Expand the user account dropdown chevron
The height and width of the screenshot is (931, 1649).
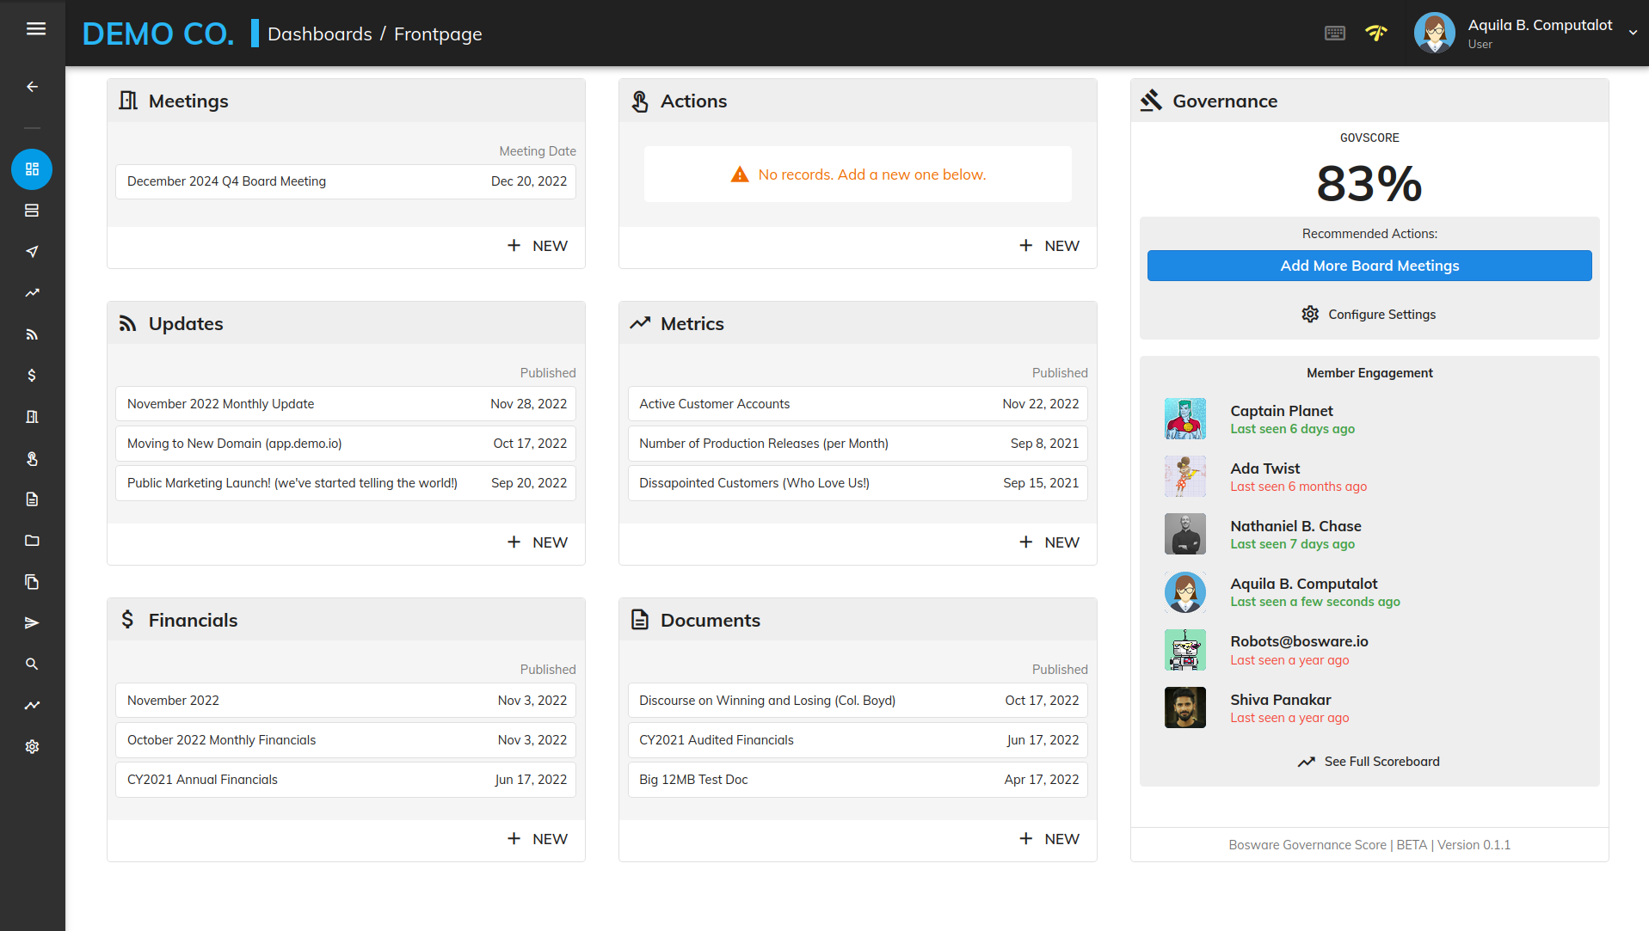point(1633,33)
